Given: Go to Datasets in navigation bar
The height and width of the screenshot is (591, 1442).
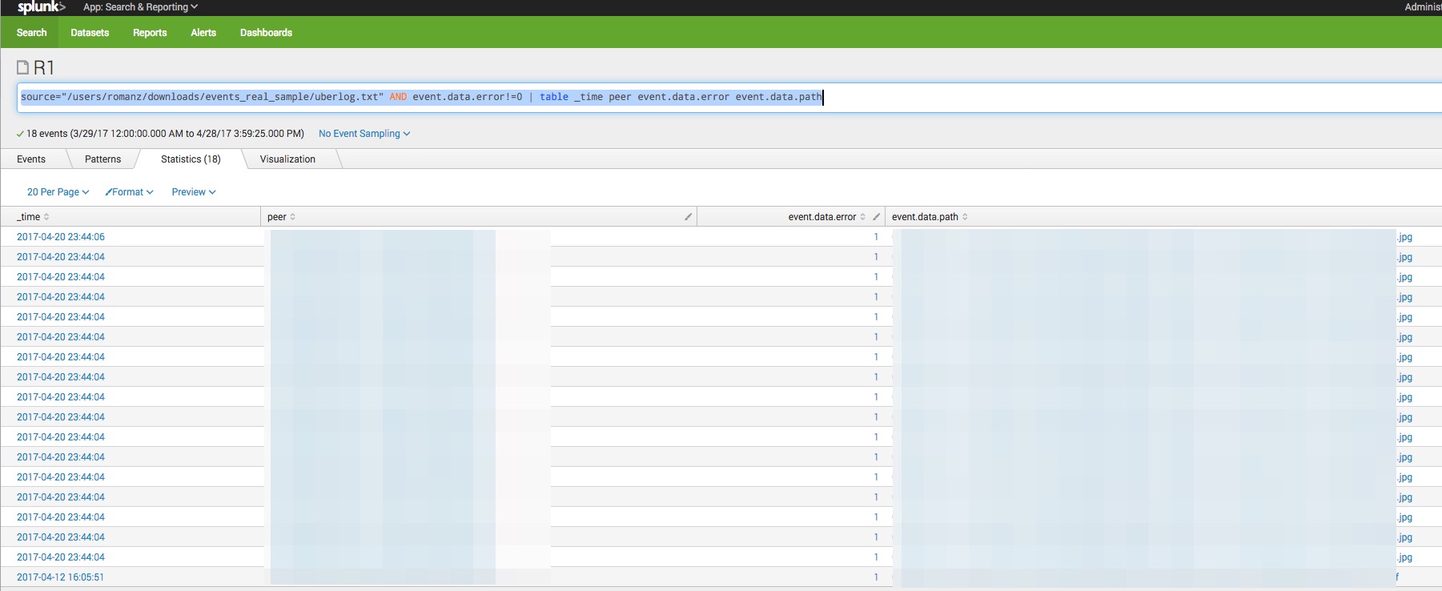Looking at the screenshot, I should click(x=90, y=33).
